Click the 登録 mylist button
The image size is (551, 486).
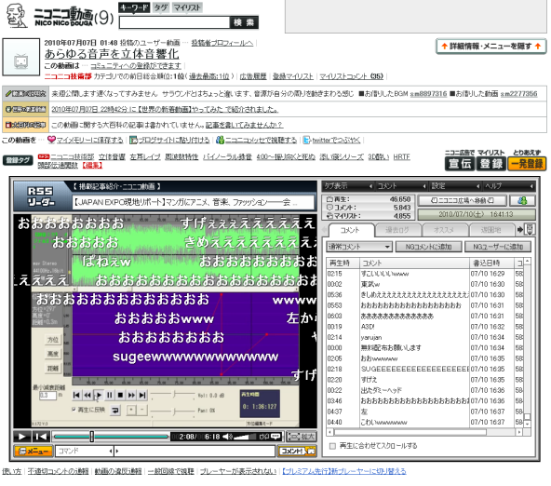pyautogui.click(x=491, y=164)
